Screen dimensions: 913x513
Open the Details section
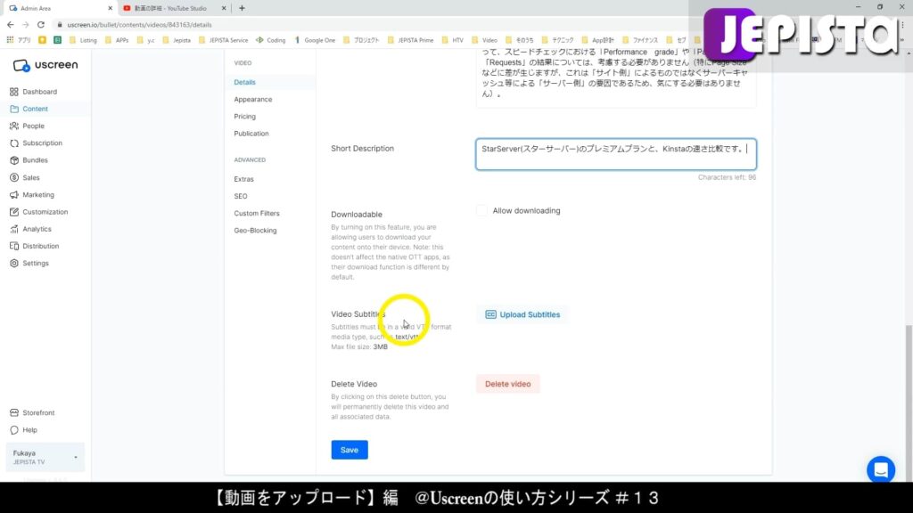[244, 82]
